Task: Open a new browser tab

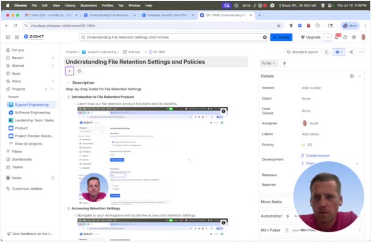Action: click(x=260, y=15)
